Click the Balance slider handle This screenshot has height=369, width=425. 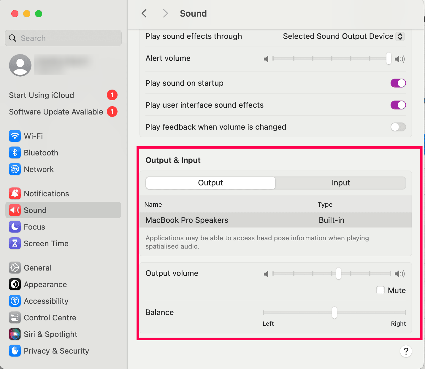coord(334,312)
